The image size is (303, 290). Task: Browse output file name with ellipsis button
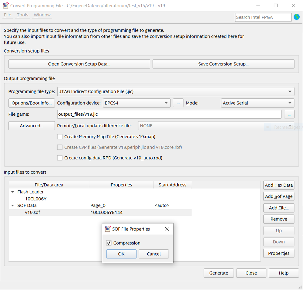pos(289,114)
